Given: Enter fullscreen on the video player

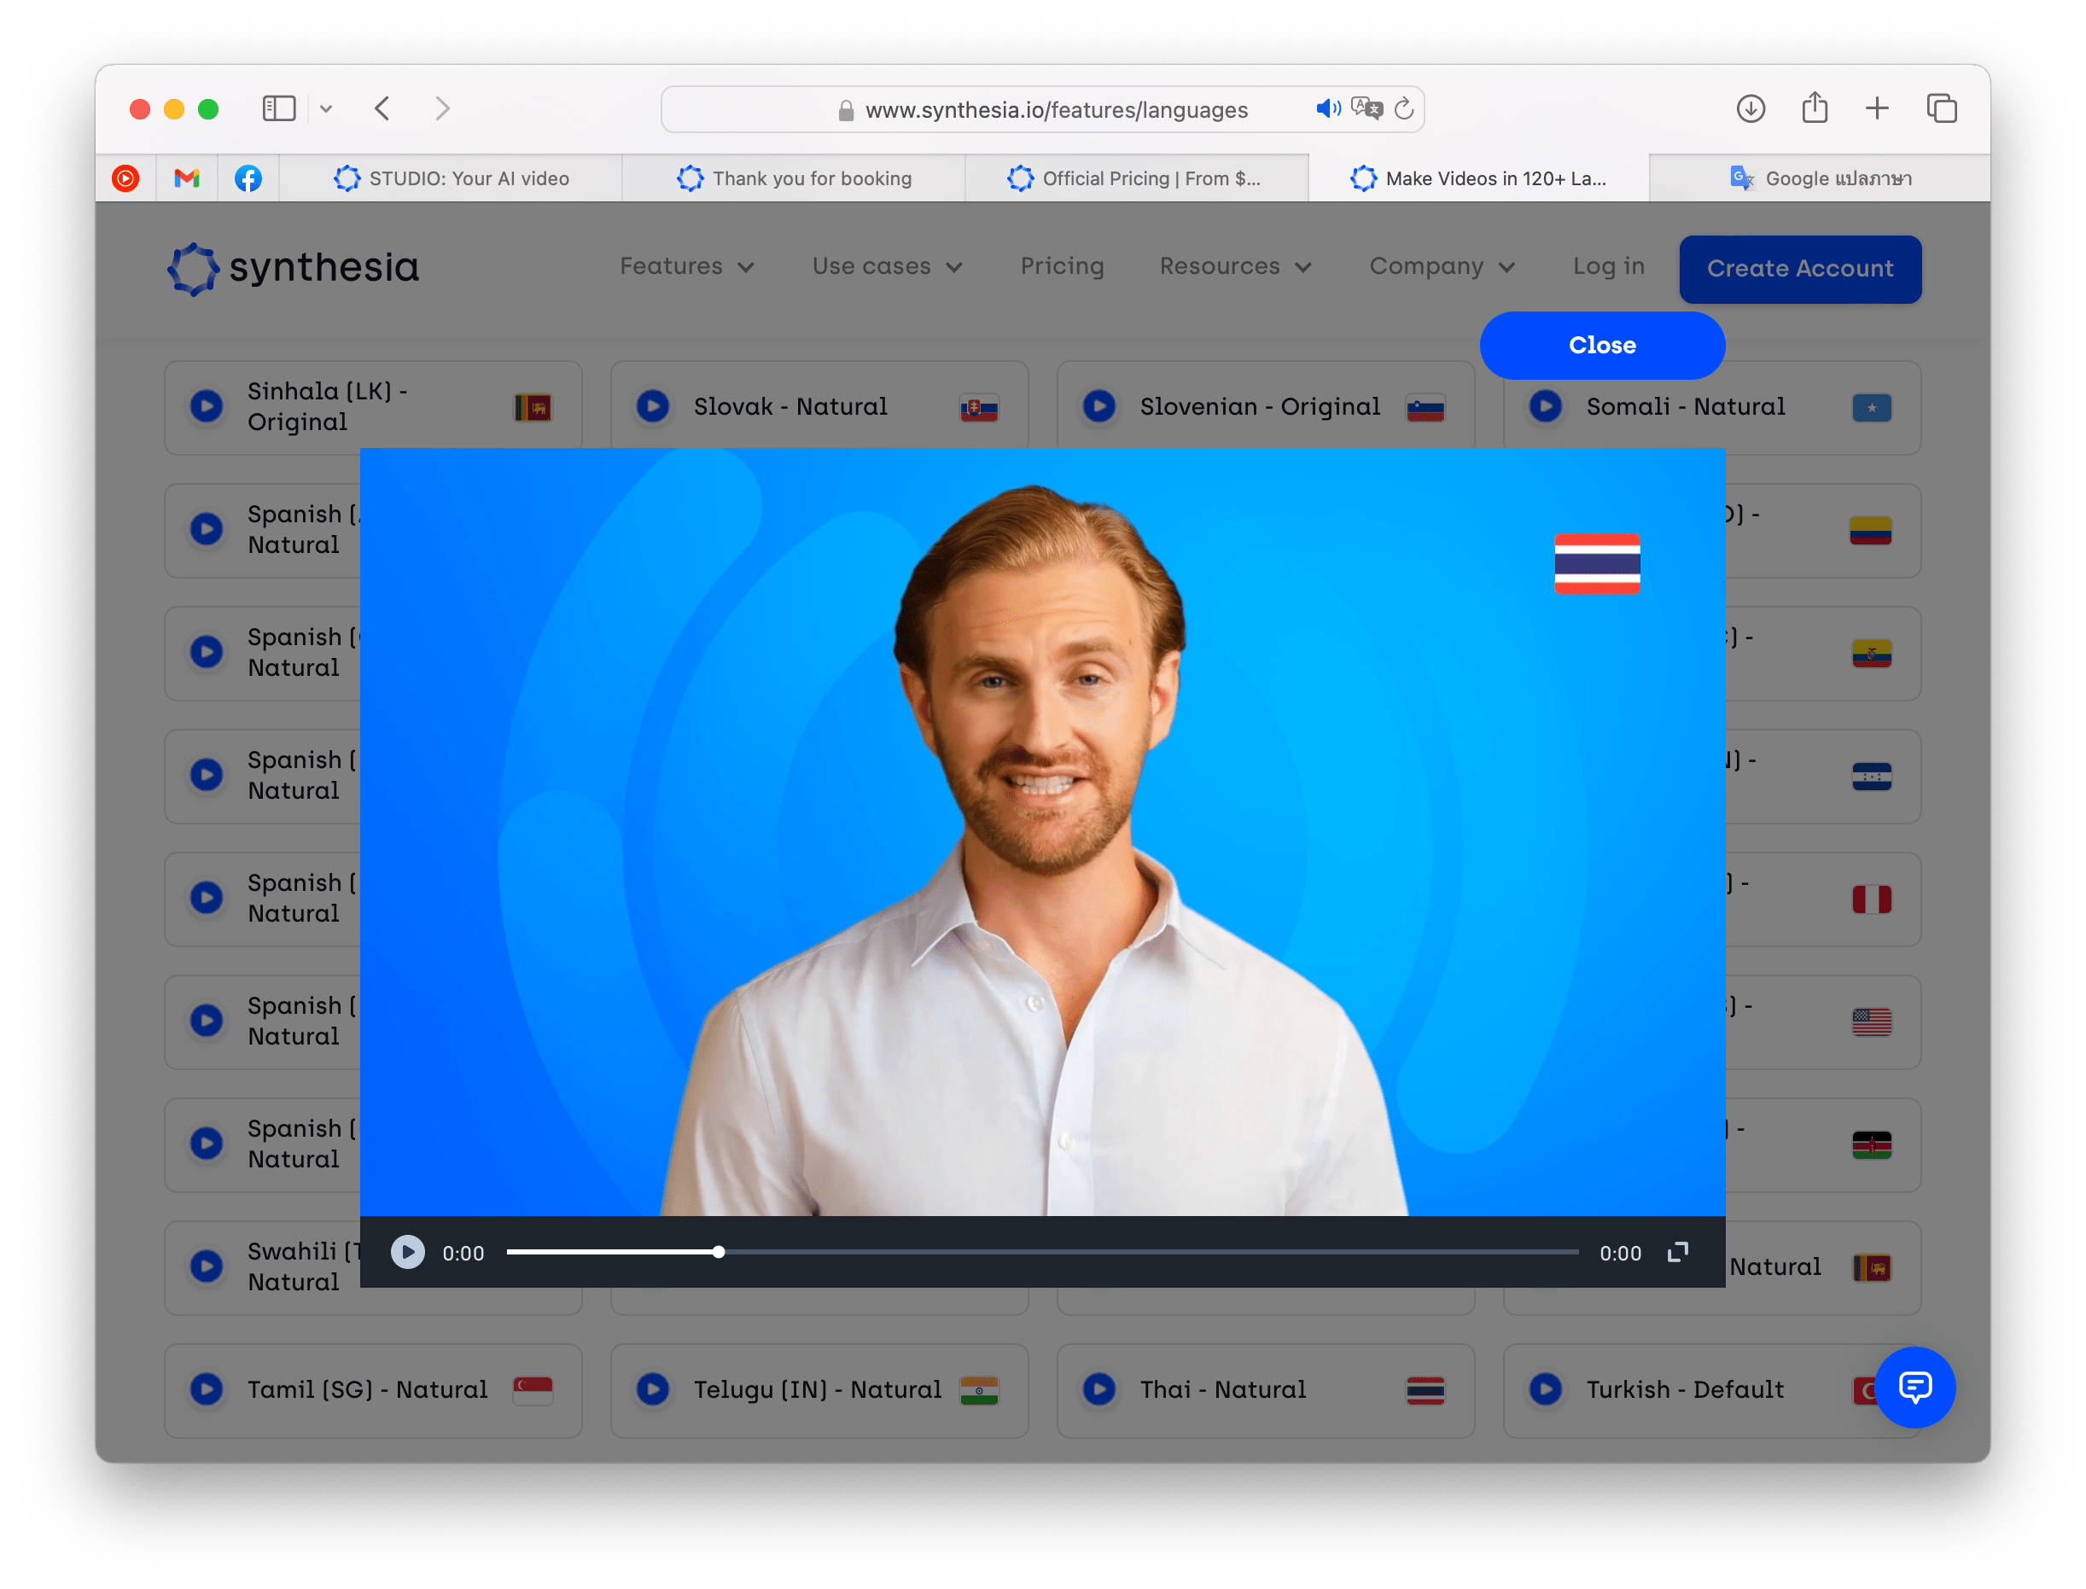Looking at the screenshot, I should (1677, 1251).
